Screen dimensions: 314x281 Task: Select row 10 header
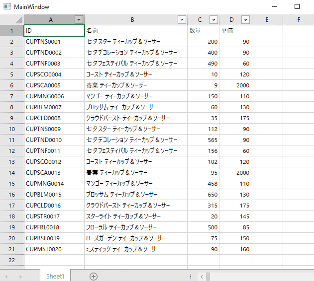point(11,129)
